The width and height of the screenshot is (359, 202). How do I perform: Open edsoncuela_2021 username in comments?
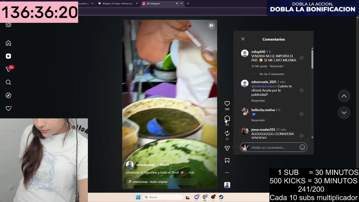264,82
